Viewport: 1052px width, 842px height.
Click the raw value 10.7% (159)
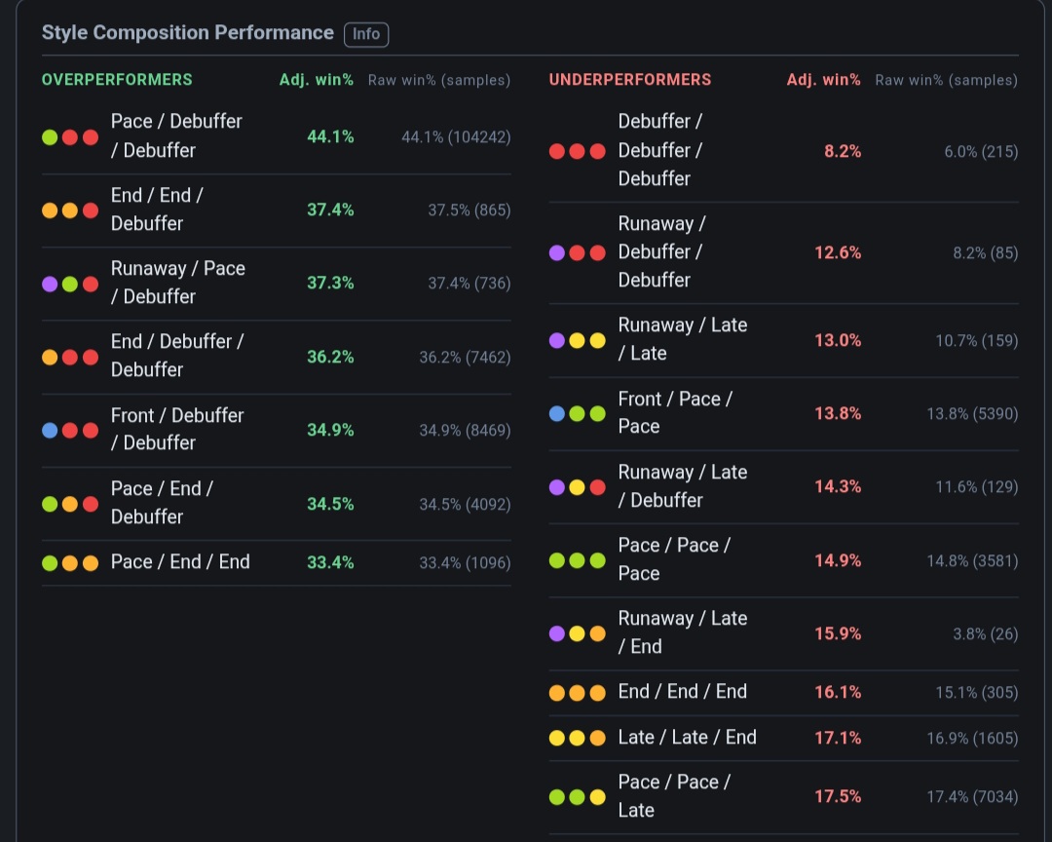(977, 340)
